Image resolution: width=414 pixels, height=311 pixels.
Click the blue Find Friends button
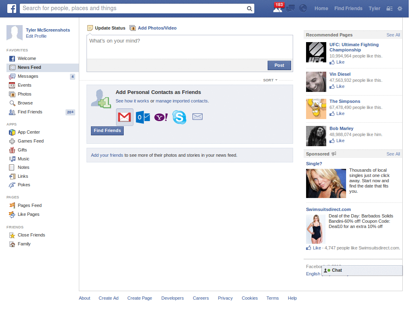pyautogui.click(x=107, y=131)
